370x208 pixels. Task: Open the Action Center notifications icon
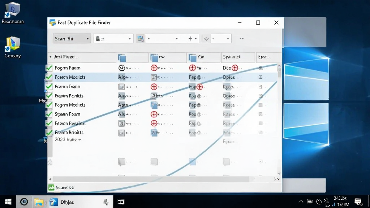358,202
